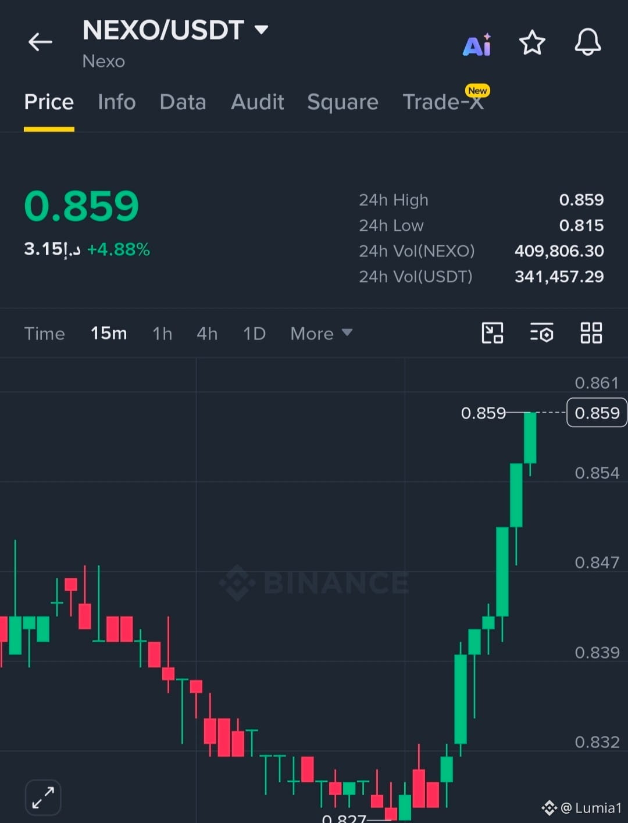
Task: Add NEXO/USDT to favorites with star
Action: tap(532, 42)
